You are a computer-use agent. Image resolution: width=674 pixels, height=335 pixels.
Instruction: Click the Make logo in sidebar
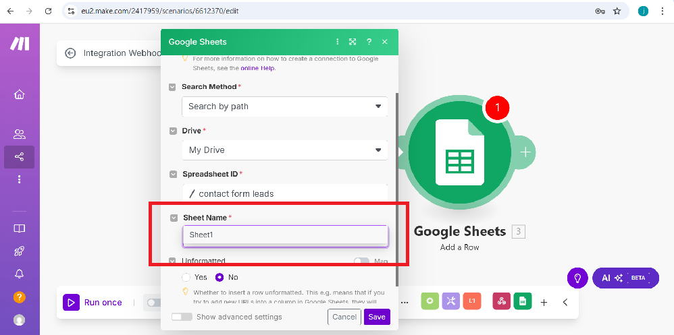[20, 43]
